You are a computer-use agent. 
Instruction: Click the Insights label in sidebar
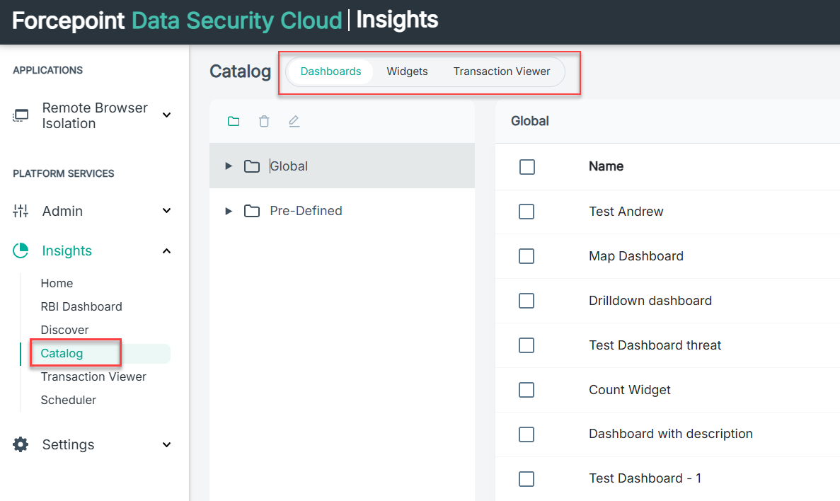(67, 250)
